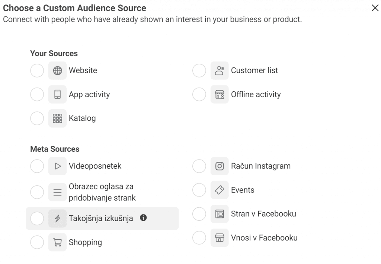Click the Videoposnetek play icon

point(57,166)
